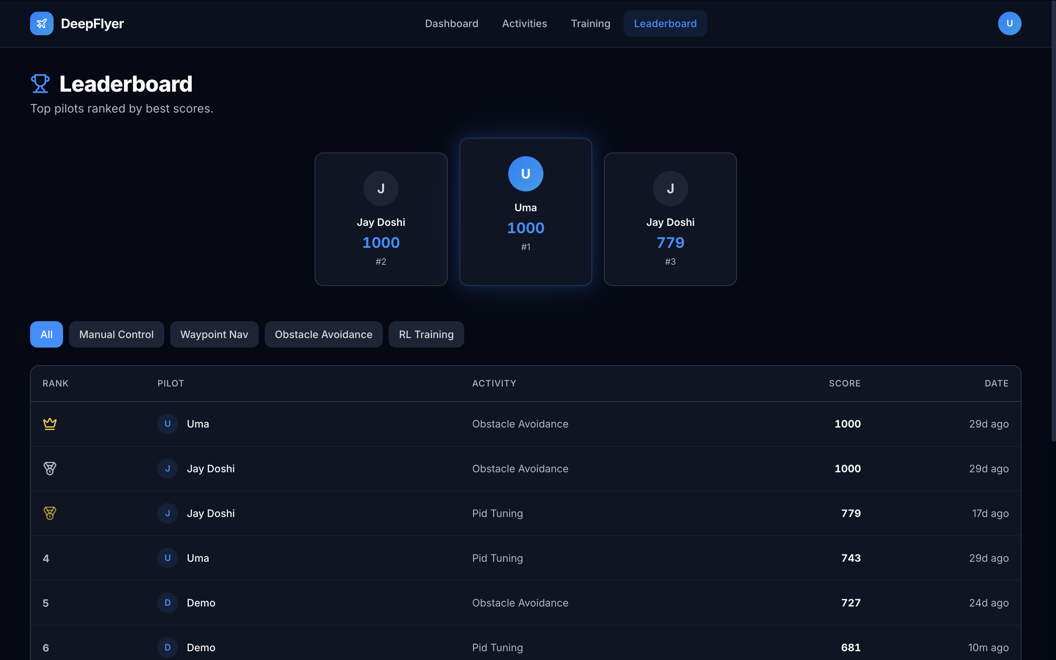Click the D avatar in the rank 5 row
This screenshot has height=660, width=1056.
point(168,603)
